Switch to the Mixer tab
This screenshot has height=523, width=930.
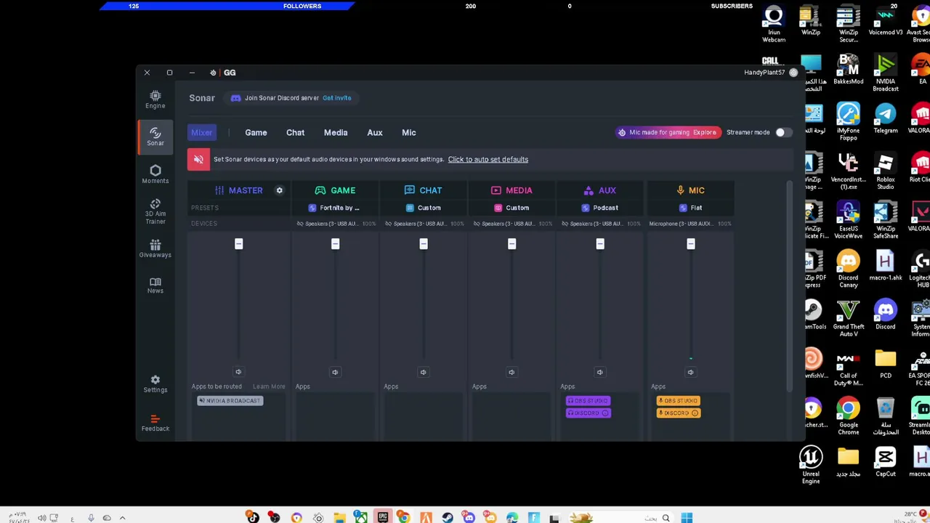pos(202,132)
